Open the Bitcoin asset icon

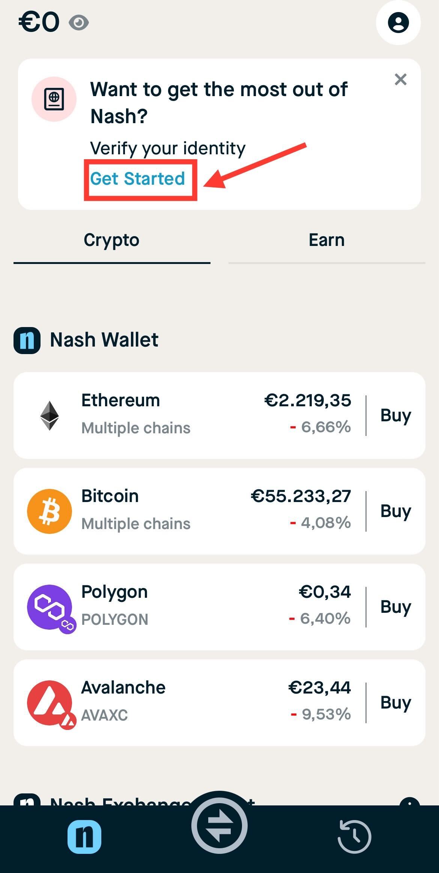coord(50,511)
